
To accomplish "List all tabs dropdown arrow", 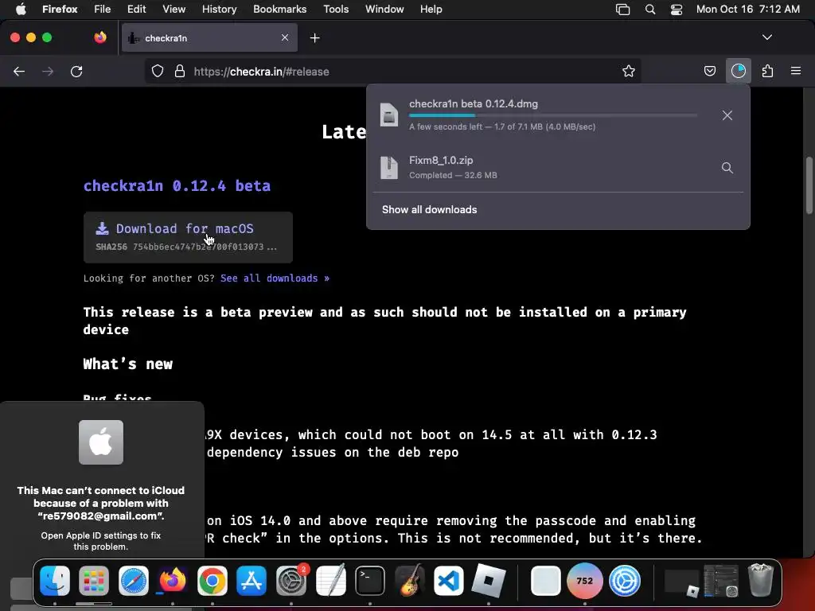I will click(766, 37).
